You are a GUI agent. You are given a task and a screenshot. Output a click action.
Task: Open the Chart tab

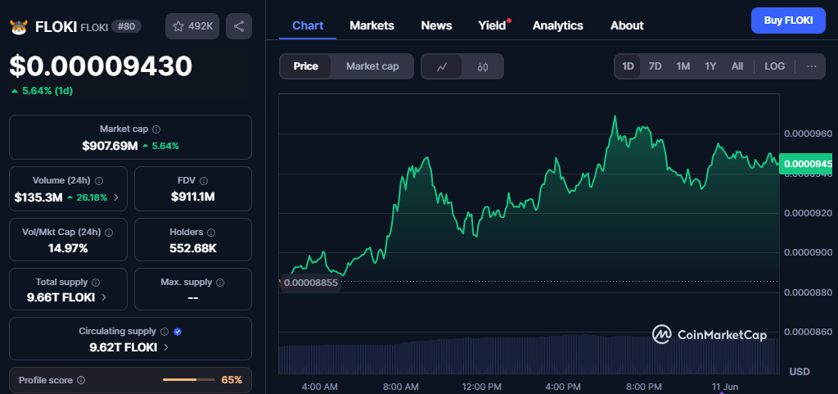[308, 25]
